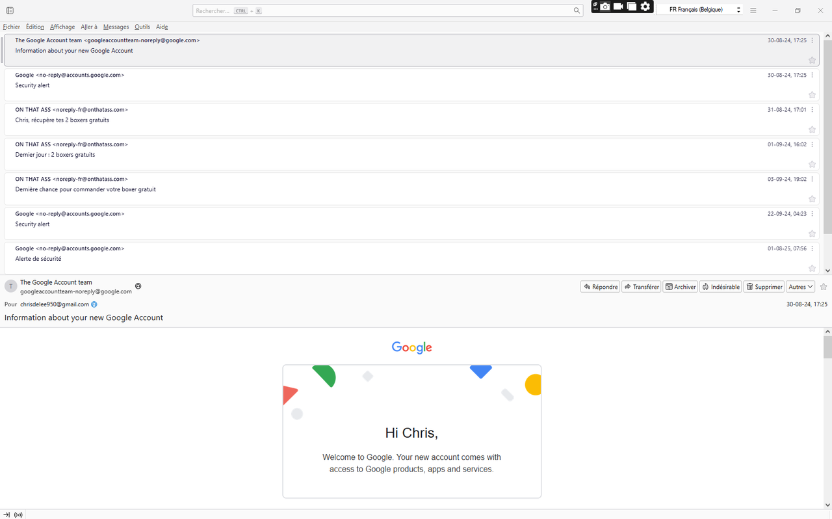Viewport: 832px width, 519px height.
Task: Click the sender avatar 'T' circle
Action: pos(10,286)
